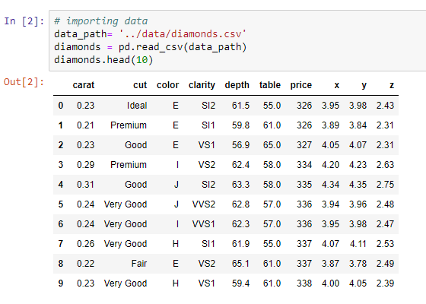Click the clarity column header
This screenshot has width=426, height=304.
click(x=202, y=85)
